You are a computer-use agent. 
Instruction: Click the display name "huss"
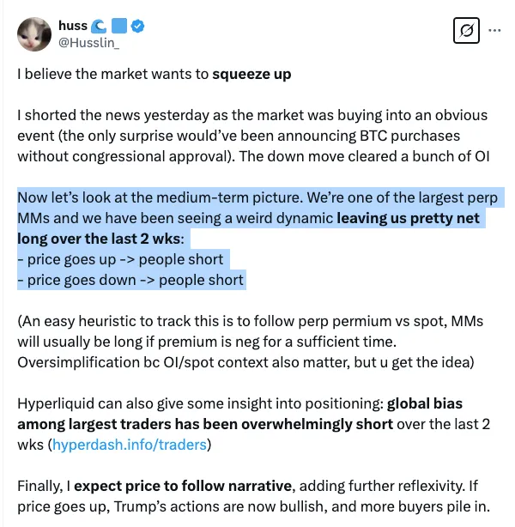(x=73, y=27)
